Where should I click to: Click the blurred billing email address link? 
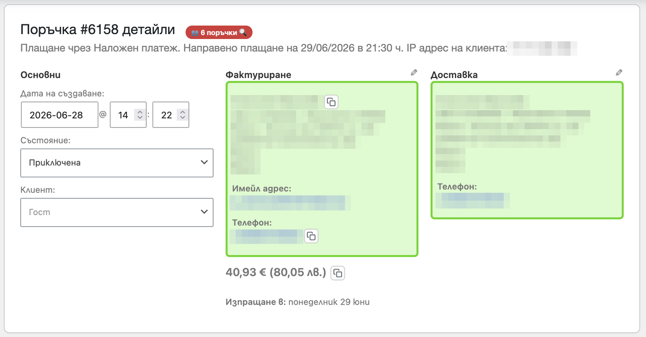pyautogui.click(x=290, y=203)
